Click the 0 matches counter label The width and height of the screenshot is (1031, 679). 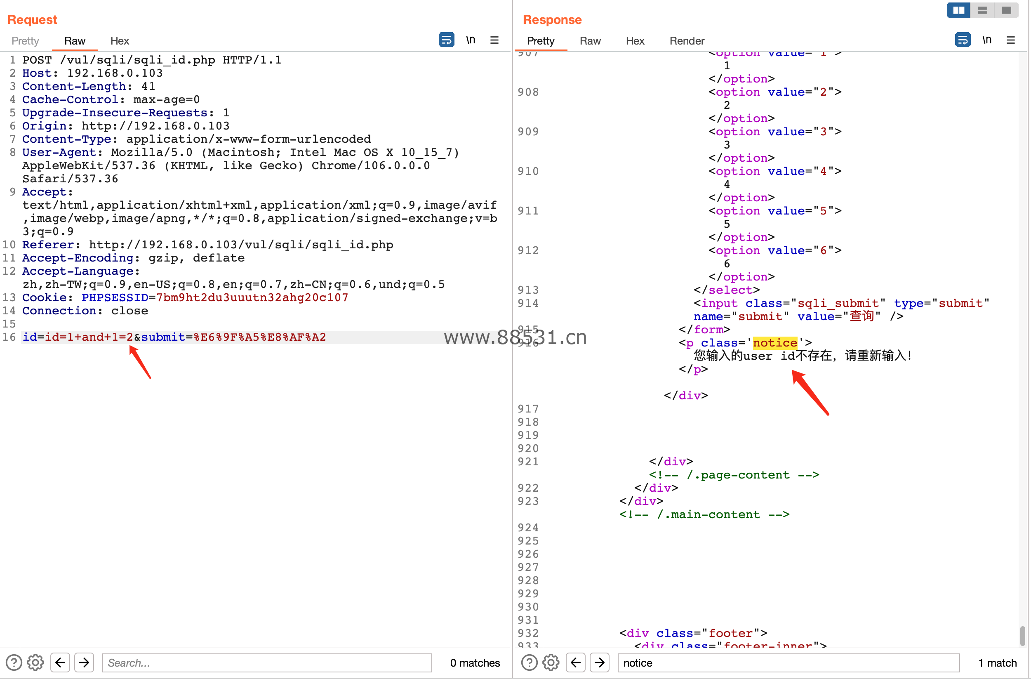(475, 662)
